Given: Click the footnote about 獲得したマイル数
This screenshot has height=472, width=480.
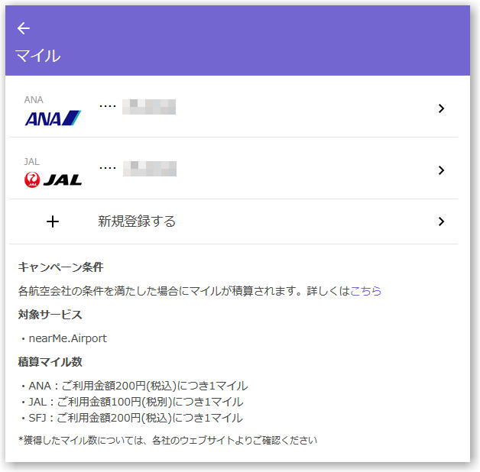Looking at the screenshot, I should tap(167, 440).
